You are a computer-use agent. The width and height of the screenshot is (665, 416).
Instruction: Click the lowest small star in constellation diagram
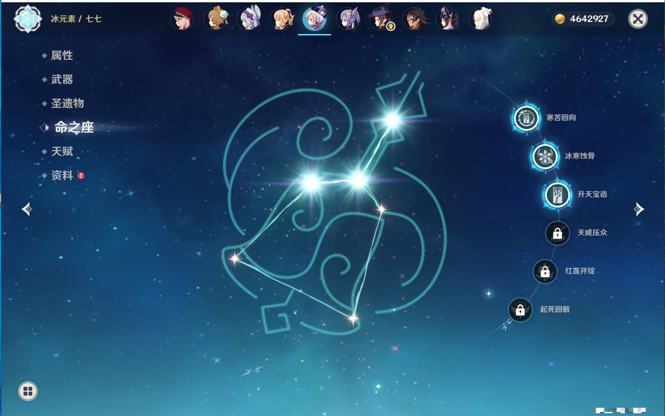click(x=353, y=318)
